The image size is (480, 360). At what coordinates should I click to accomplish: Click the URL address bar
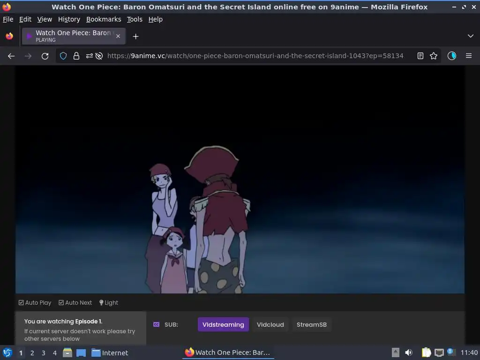pos(255,56)
